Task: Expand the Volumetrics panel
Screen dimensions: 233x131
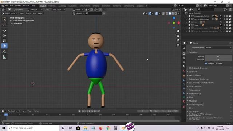Action: 194,90
